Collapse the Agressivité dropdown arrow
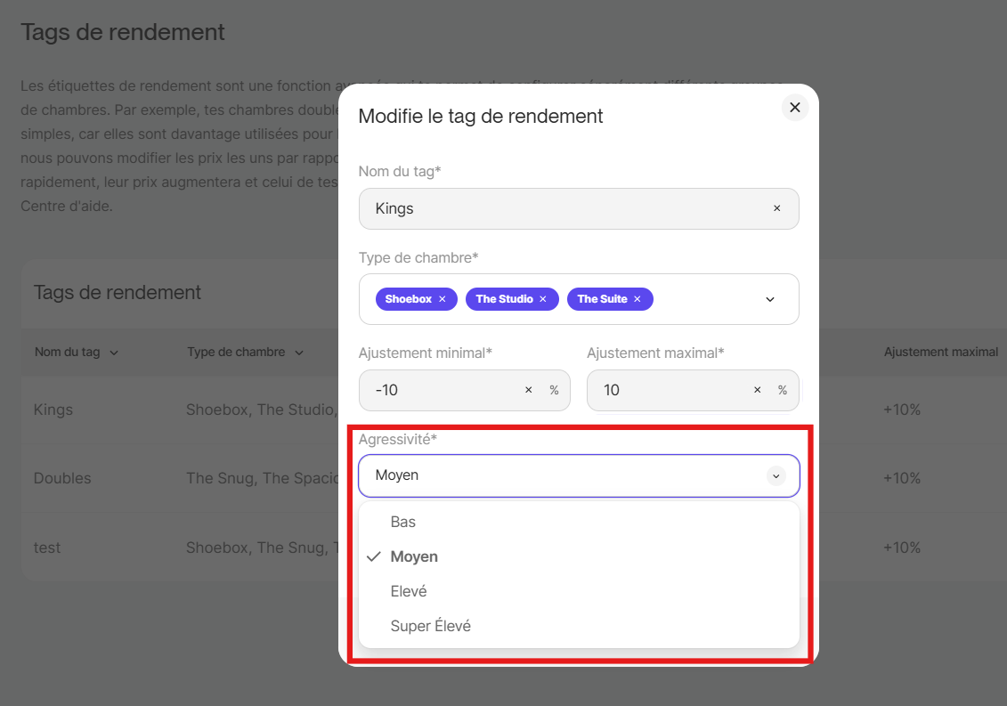 (776, 476)
